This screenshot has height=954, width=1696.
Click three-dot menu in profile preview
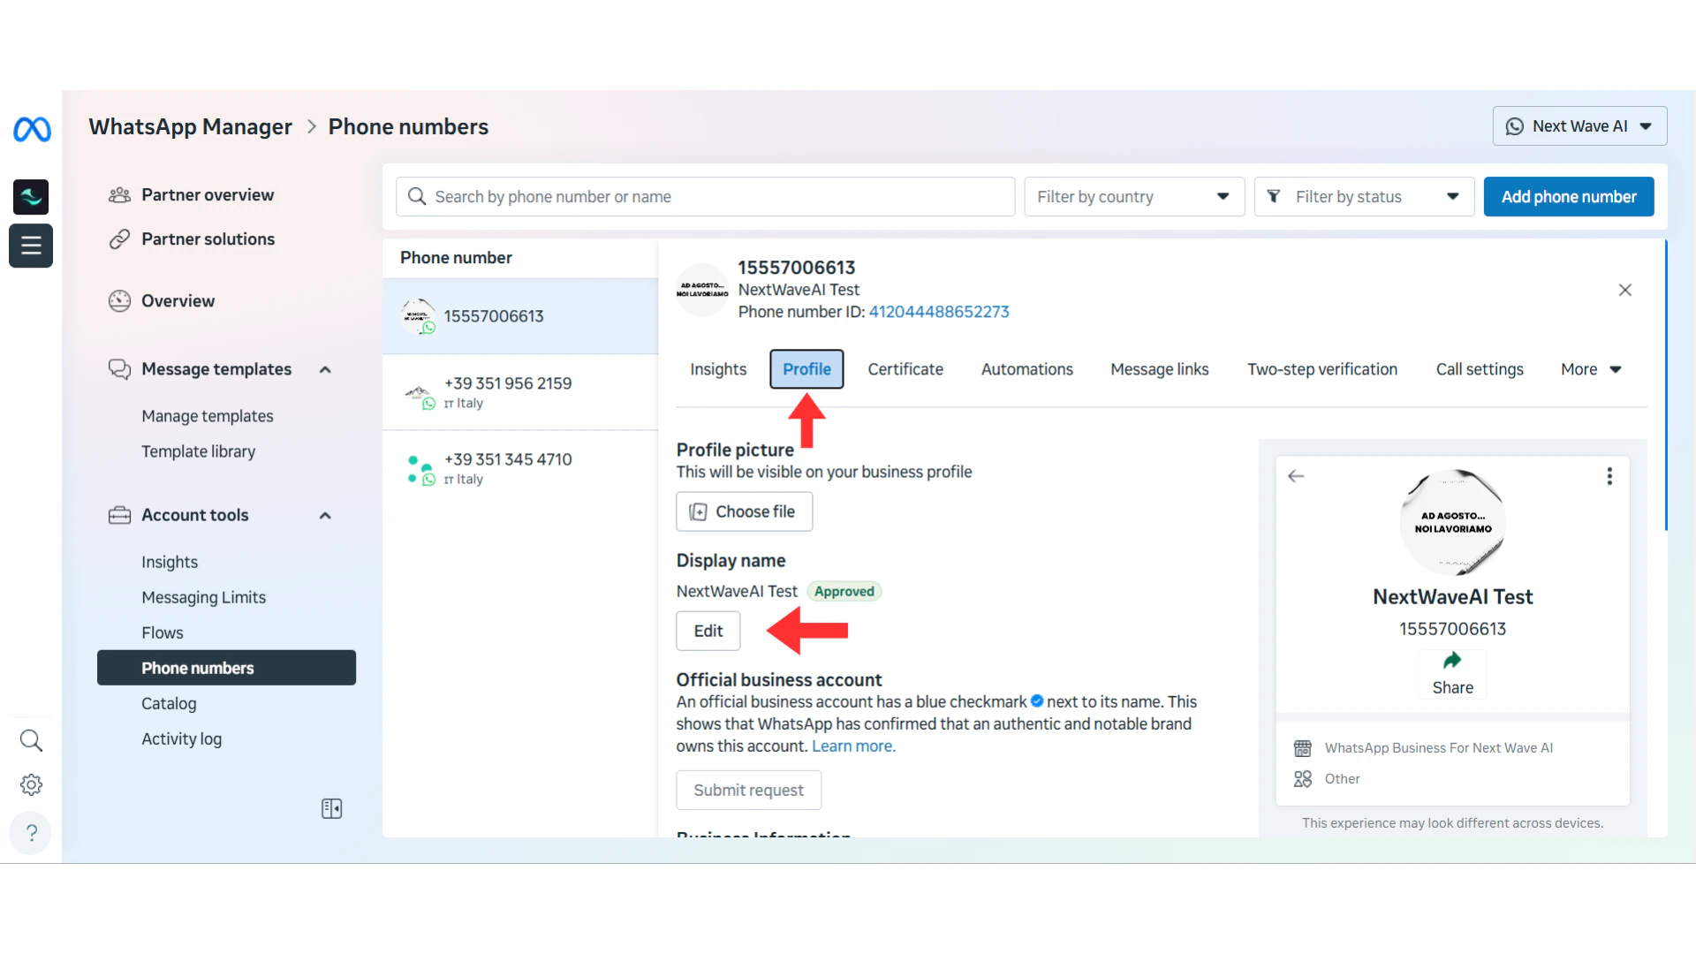pyautogui.click(x=1609, y=476)
